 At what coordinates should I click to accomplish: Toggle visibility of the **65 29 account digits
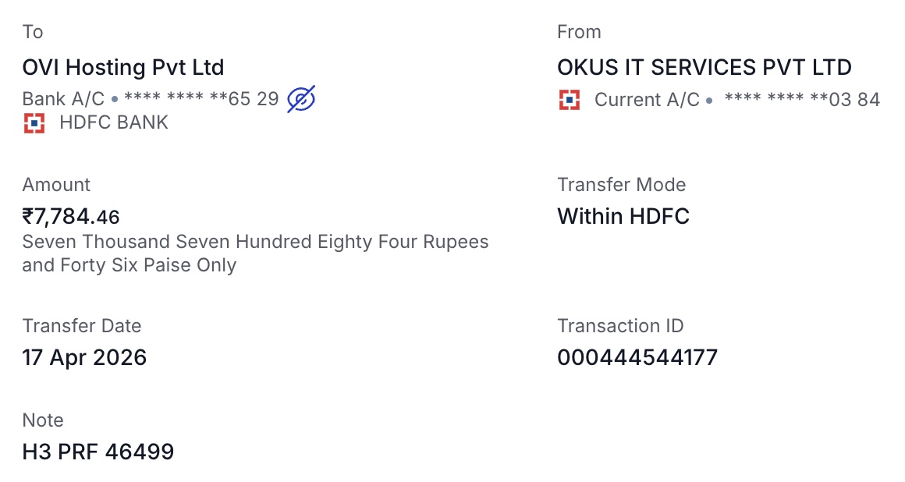(x=300, y=98)
